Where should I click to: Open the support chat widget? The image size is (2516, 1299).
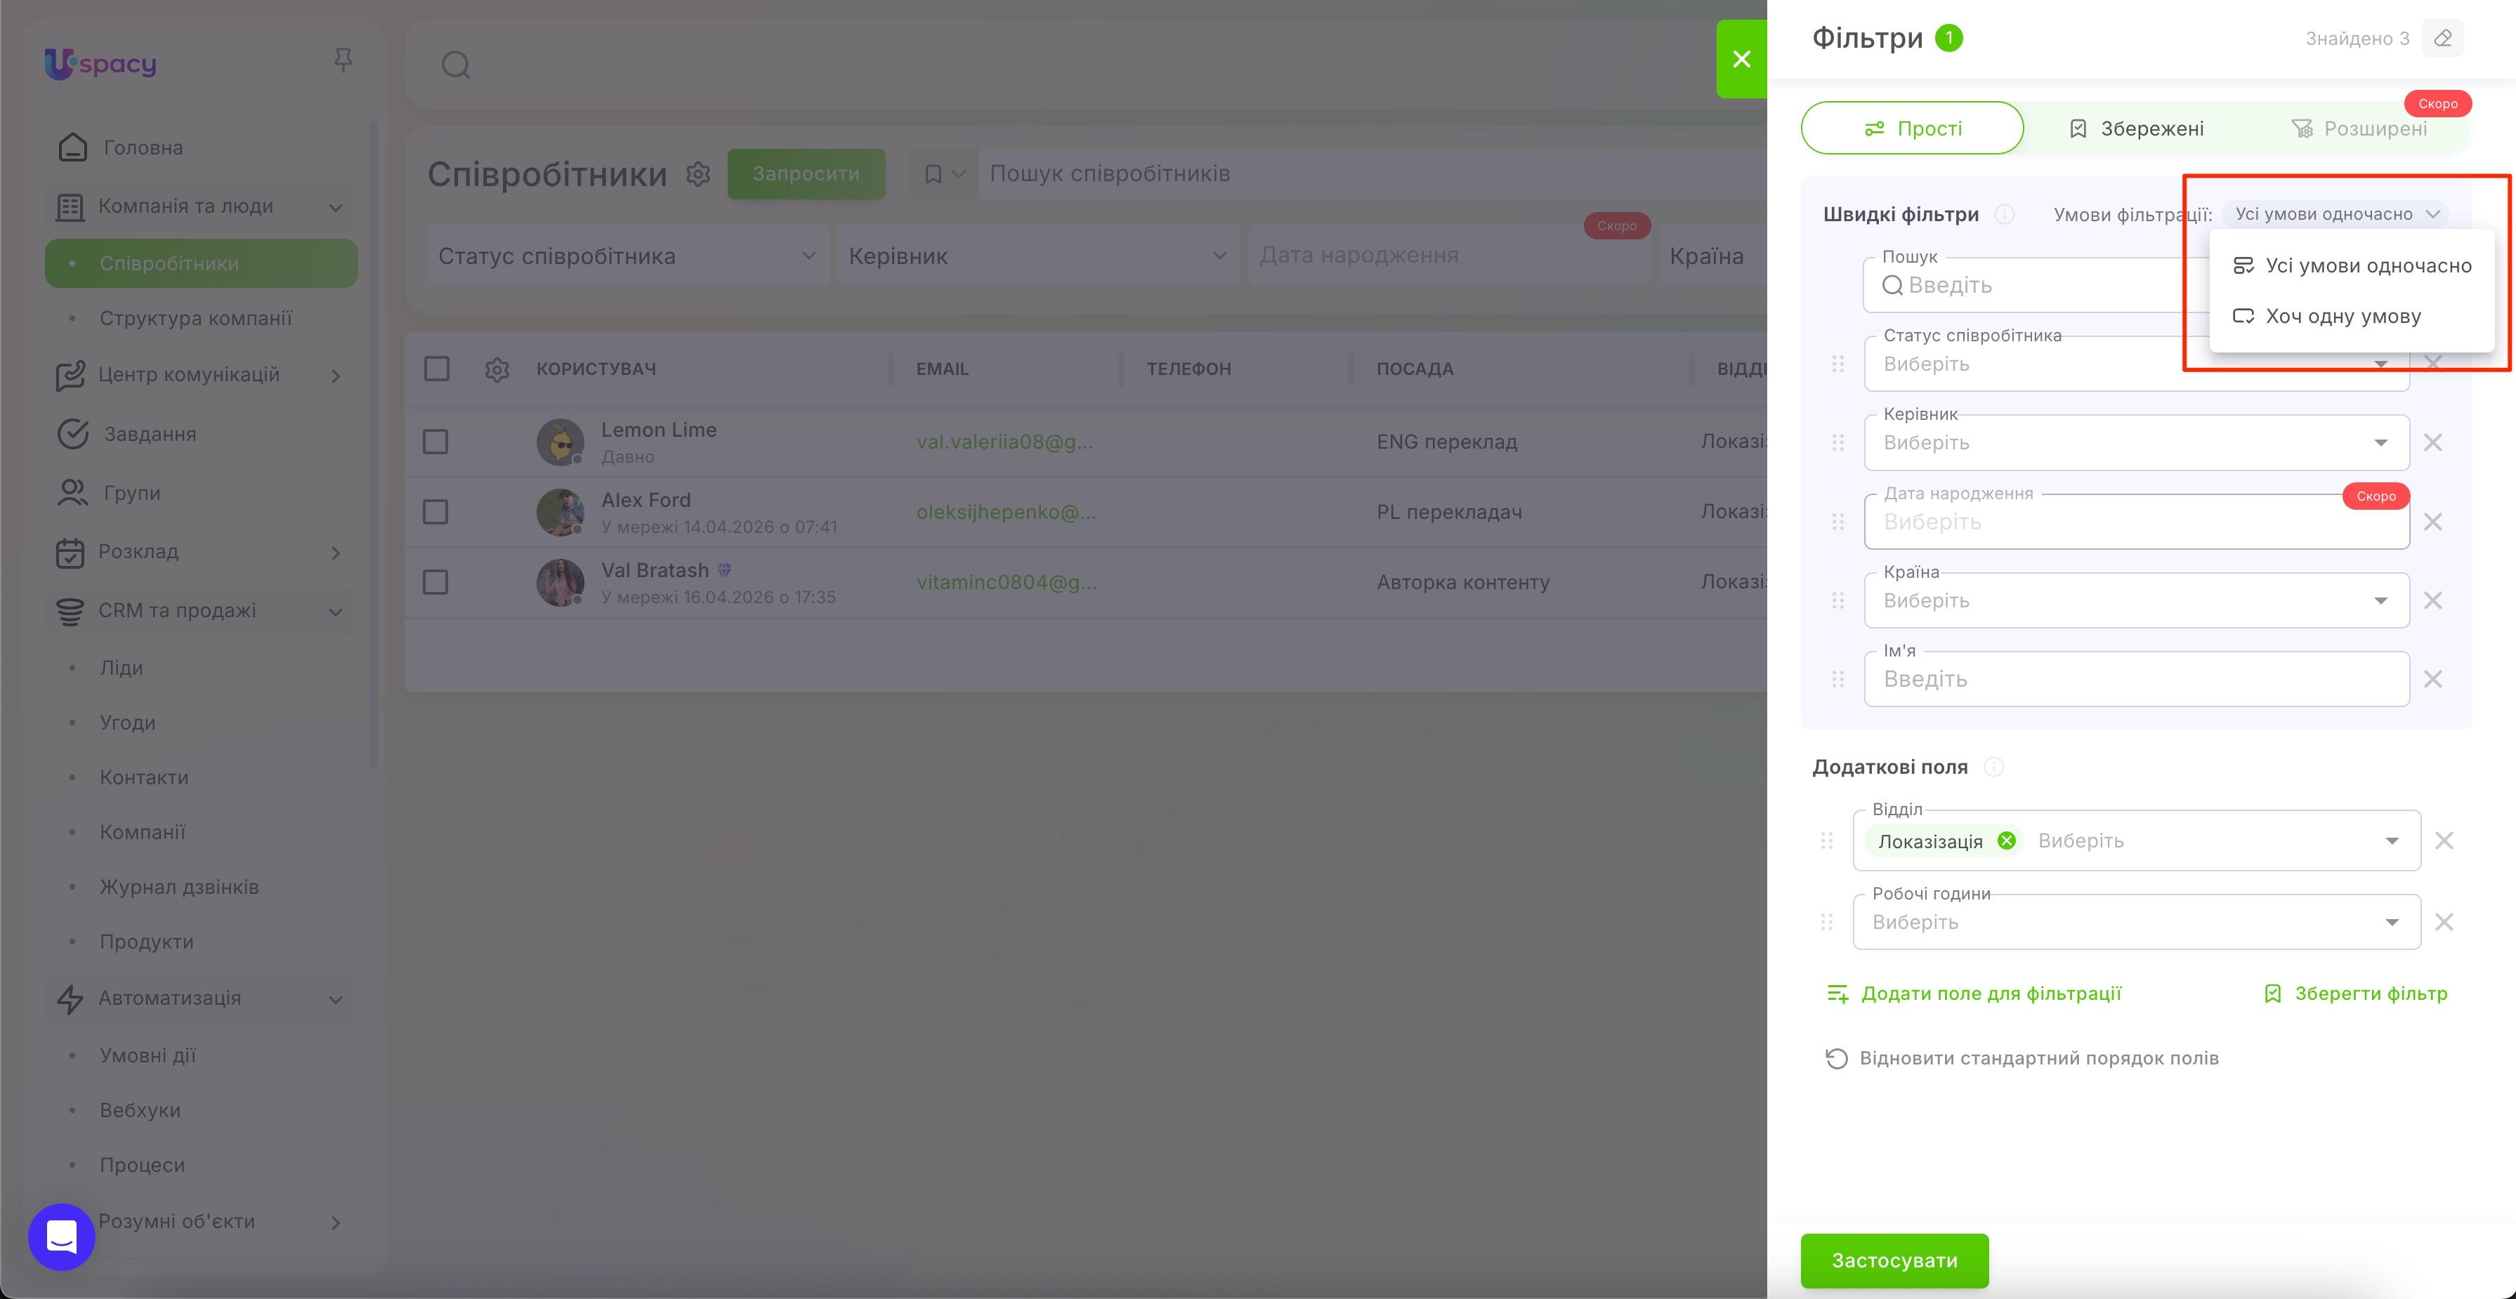click(62, 1237)
